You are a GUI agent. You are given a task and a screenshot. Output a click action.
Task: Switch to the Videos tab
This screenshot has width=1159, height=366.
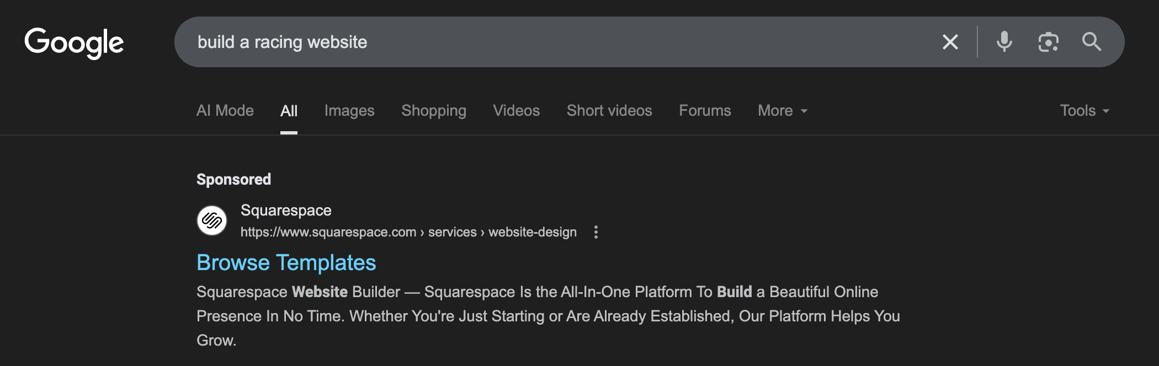click(517, 111)
